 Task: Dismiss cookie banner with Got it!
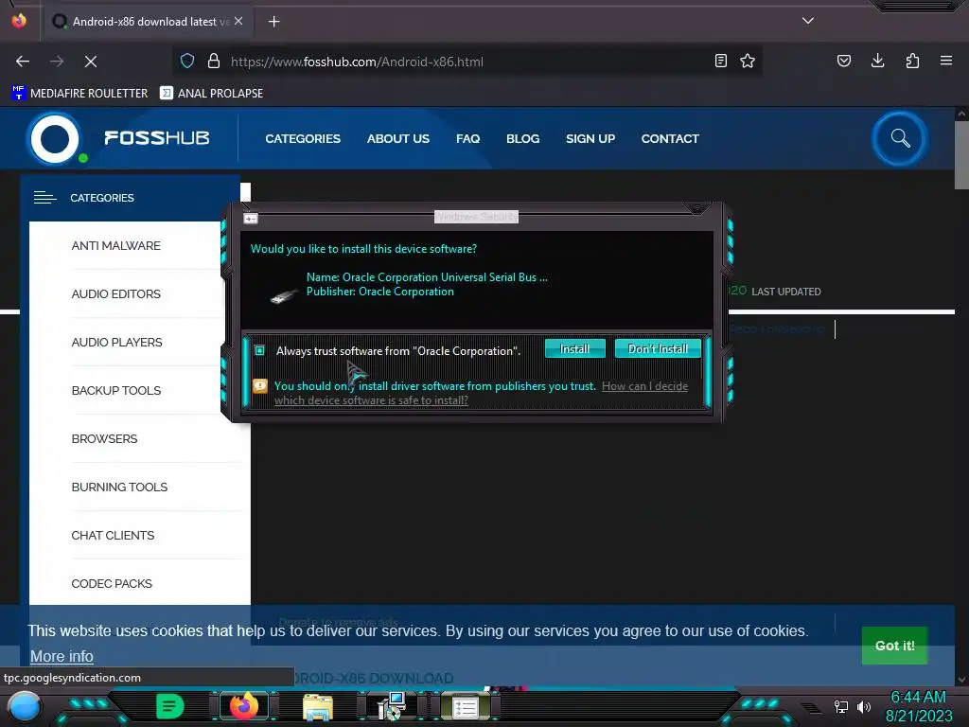point(894,646)
